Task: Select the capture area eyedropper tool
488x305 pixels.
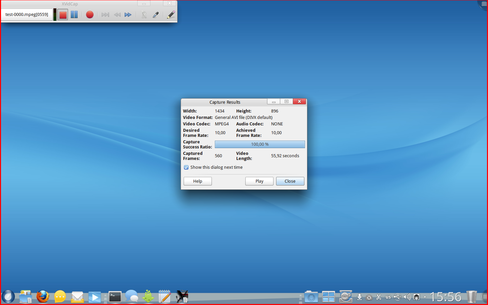Action: coord(156,15)
